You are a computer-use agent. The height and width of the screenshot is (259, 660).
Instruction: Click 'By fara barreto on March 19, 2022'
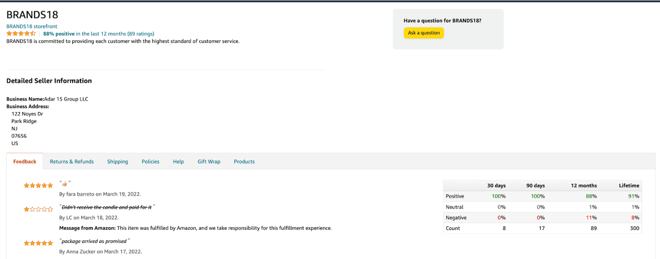click(100, 194)
